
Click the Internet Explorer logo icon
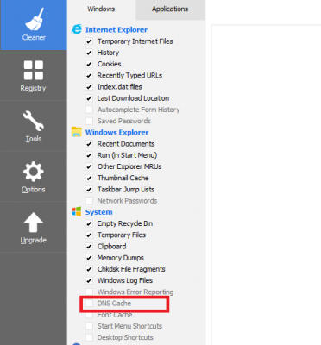pos(77,29)
